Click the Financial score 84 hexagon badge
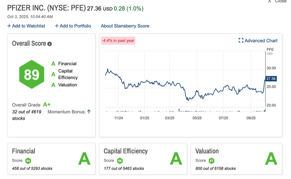The image size is (291, 179). (28, 160)
